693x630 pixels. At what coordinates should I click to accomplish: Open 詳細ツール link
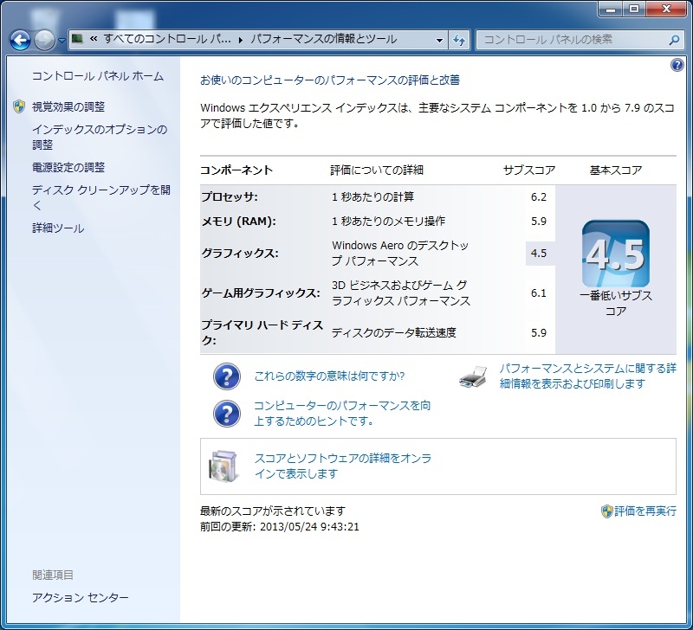(x=58, y=228)
